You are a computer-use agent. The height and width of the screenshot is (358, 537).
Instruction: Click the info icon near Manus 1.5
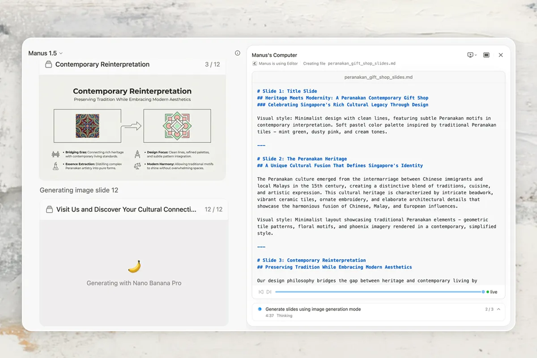point(237,53)
